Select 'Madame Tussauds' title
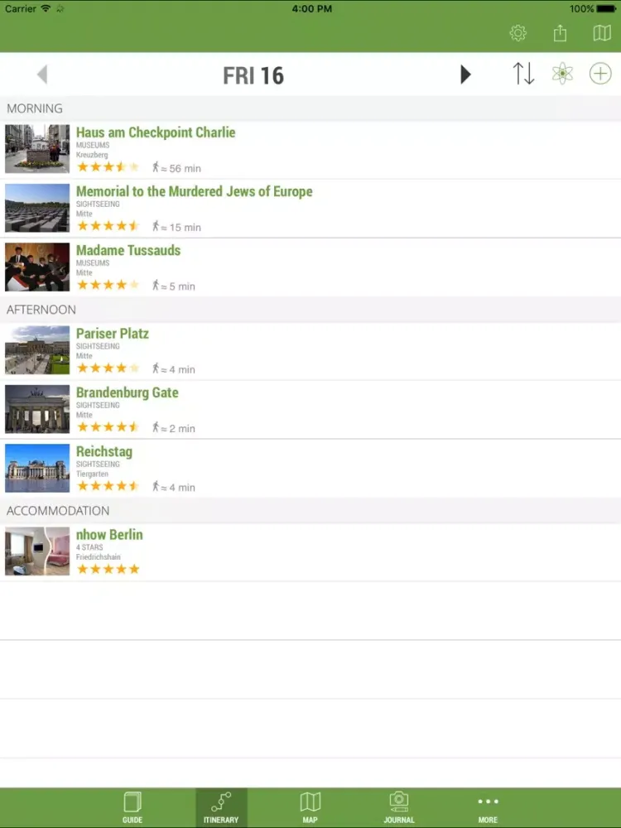The height and width of the screenshot is (828, 621). [x=128, y=250]
